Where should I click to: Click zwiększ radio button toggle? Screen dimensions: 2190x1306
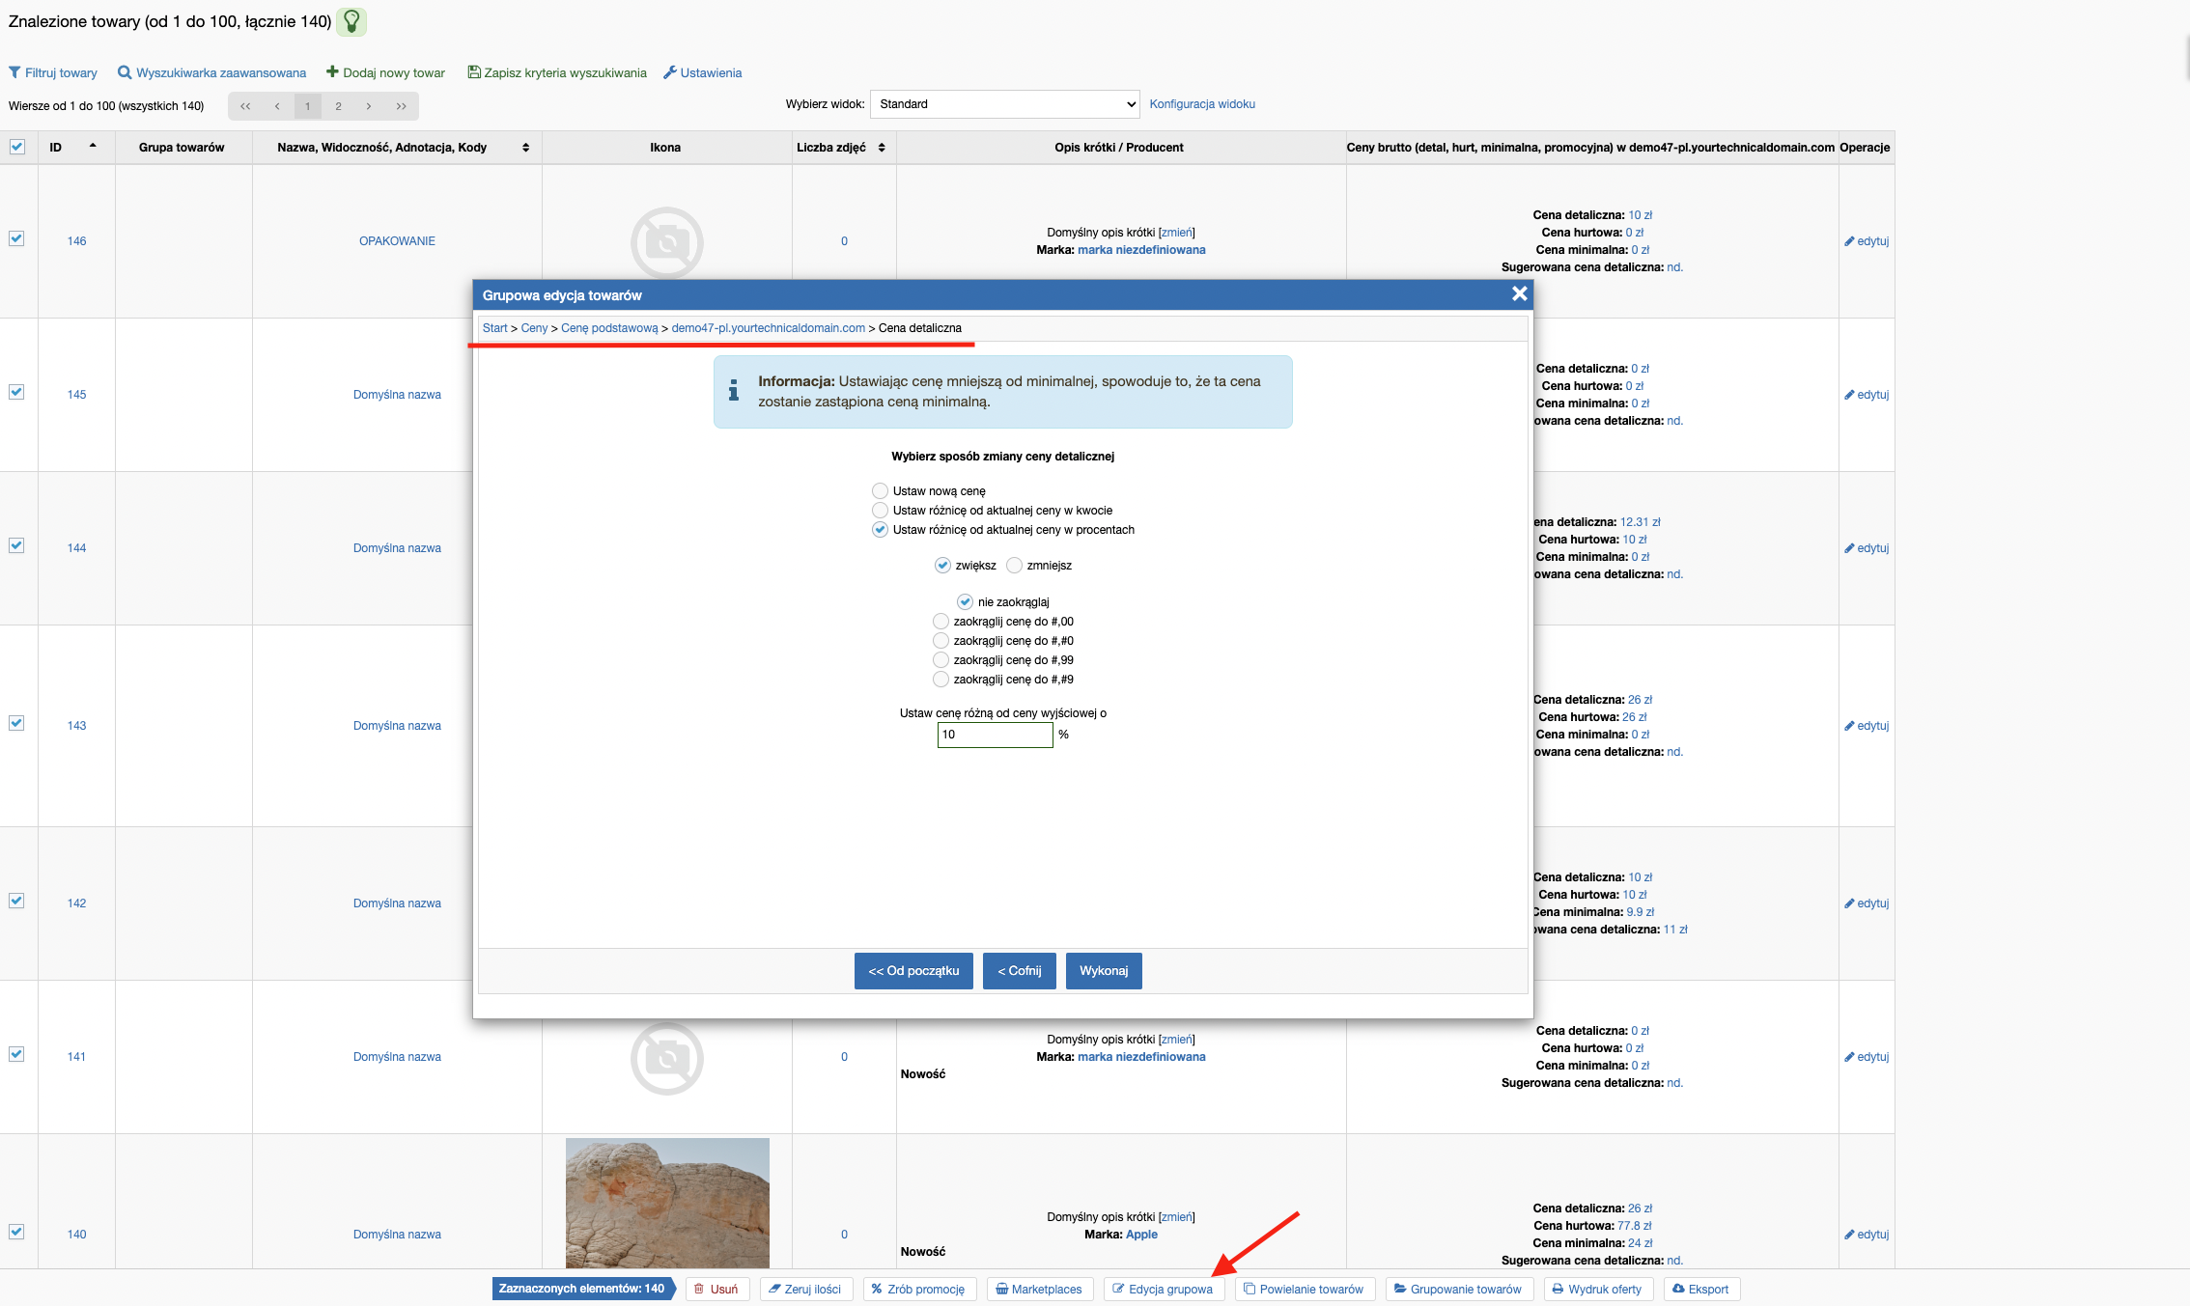point(938,565)
